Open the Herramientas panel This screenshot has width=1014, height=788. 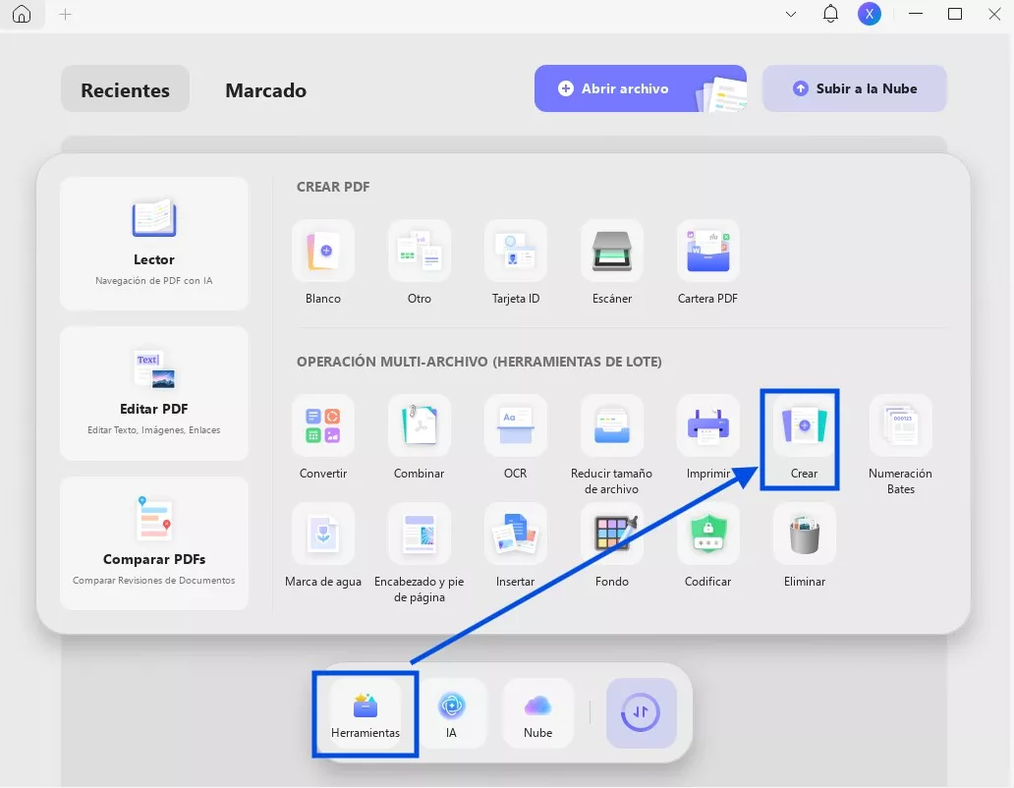(x=366, y=713)
